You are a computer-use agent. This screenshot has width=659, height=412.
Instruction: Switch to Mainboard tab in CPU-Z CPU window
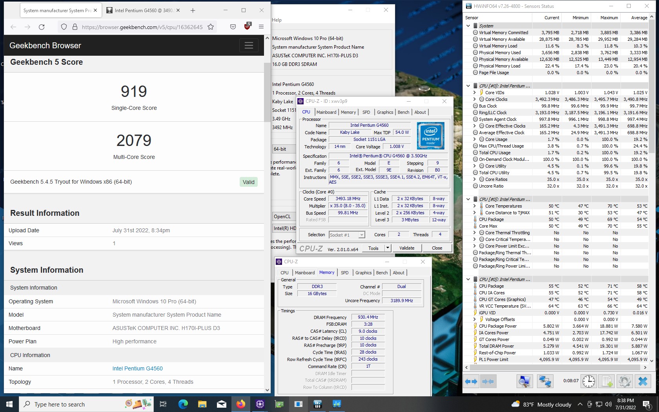pyautogui.click(x=326, y=112)
